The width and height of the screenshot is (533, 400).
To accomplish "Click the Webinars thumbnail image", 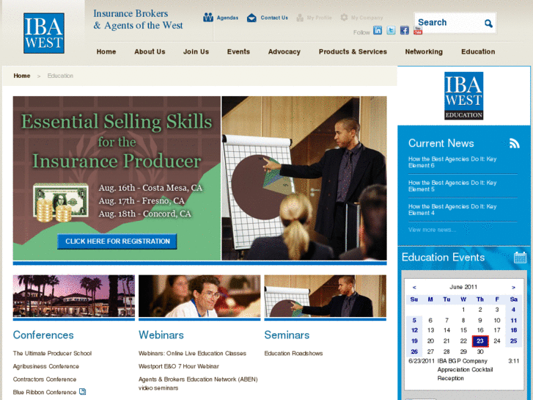I will point(199,297).
